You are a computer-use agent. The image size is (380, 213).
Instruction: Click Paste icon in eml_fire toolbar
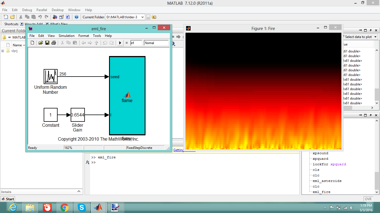(x=75, y=43)
